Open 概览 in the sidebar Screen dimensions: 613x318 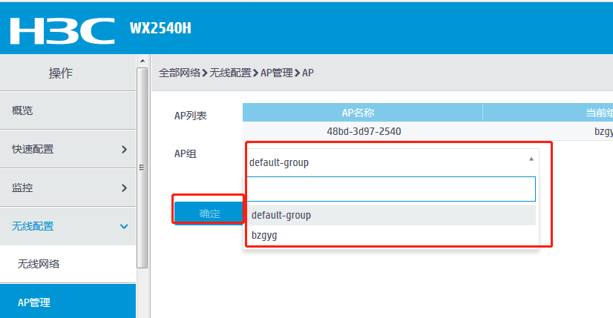click(x=22, y=110)
